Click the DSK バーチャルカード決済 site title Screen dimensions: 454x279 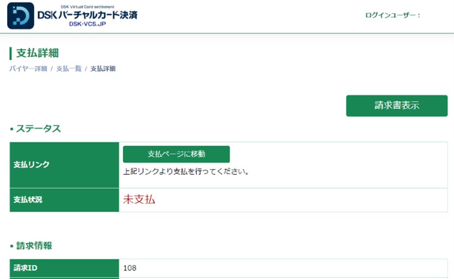click(88, 15)
